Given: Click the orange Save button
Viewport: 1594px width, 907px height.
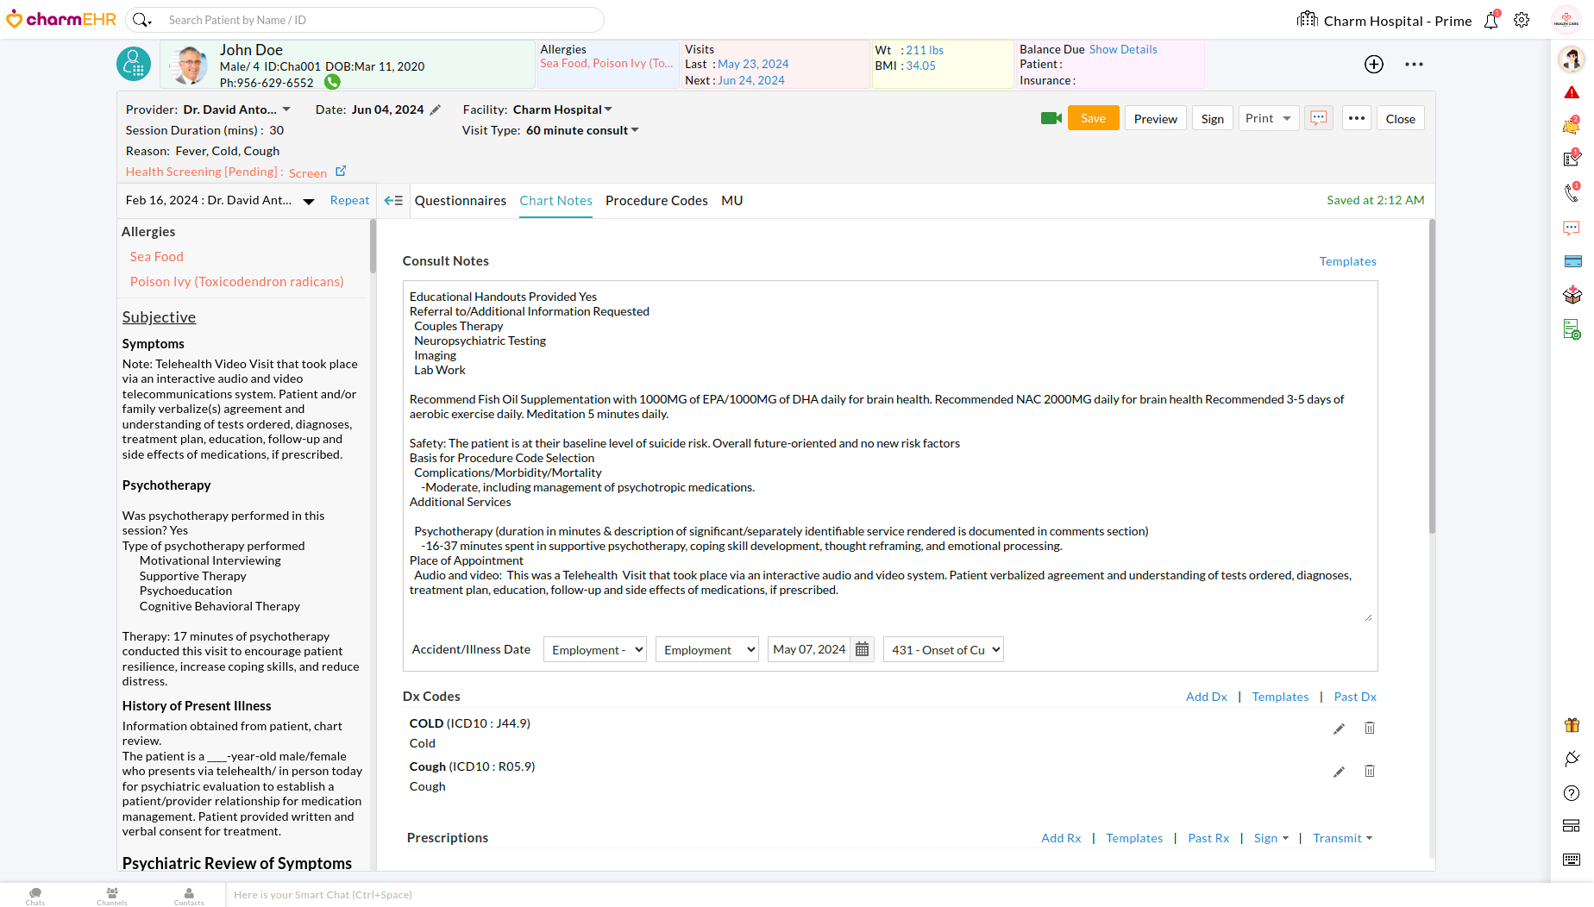Looking at the screenshot, I should 1093,119.
